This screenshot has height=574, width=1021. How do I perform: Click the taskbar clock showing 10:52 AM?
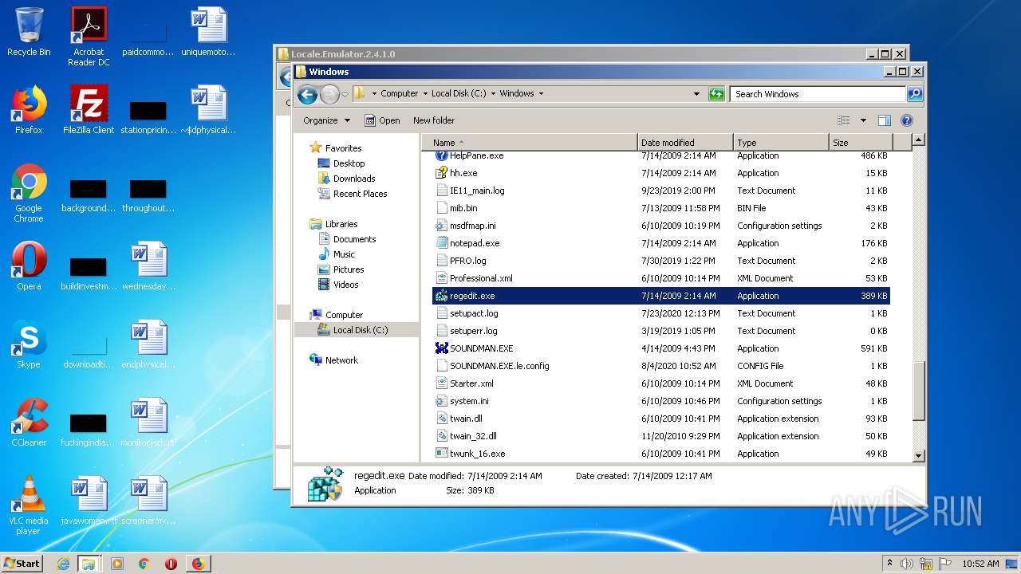coord(980,564)
